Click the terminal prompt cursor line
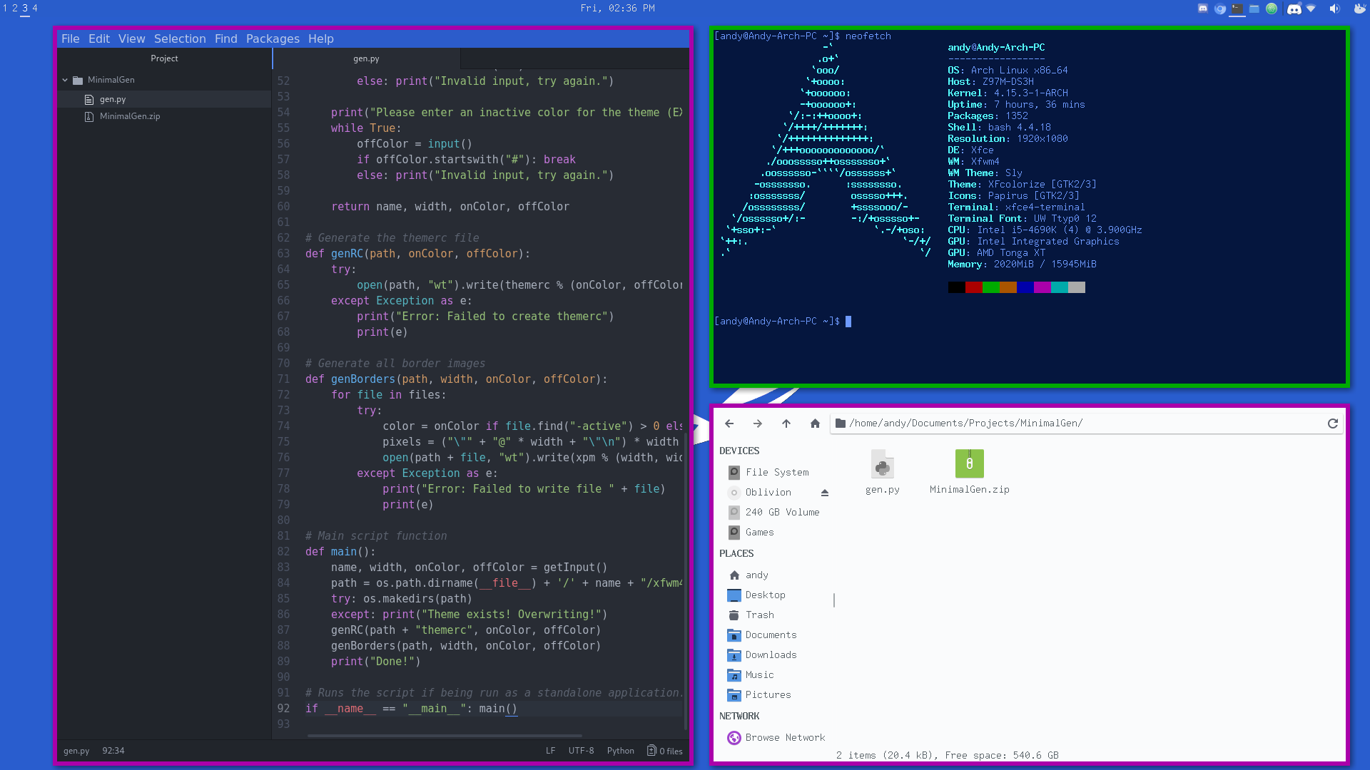The image size is (1370, 770). [x=783, y=322]
